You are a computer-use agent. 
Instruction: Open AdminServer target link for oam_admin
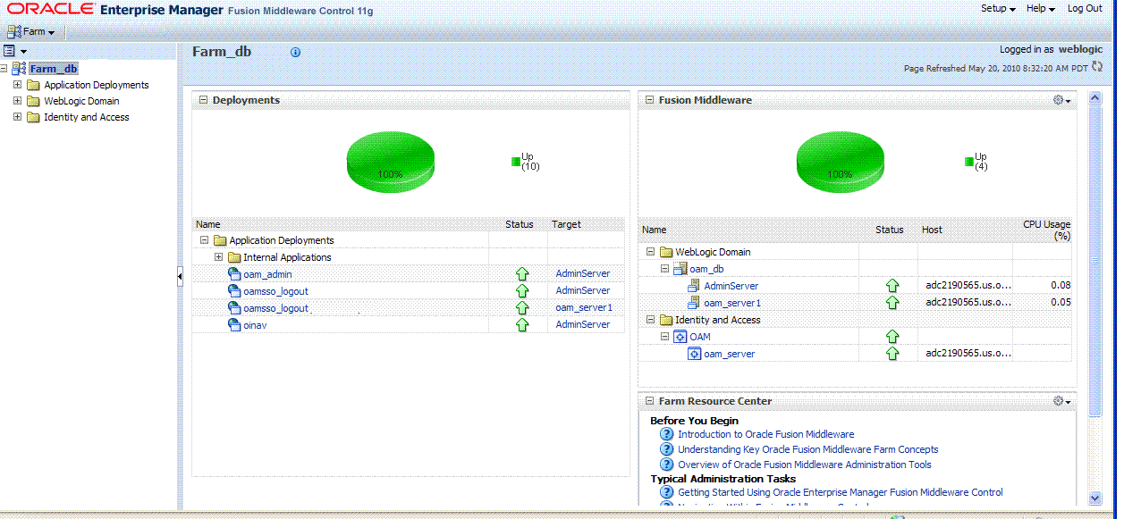[x=583, y=274]
